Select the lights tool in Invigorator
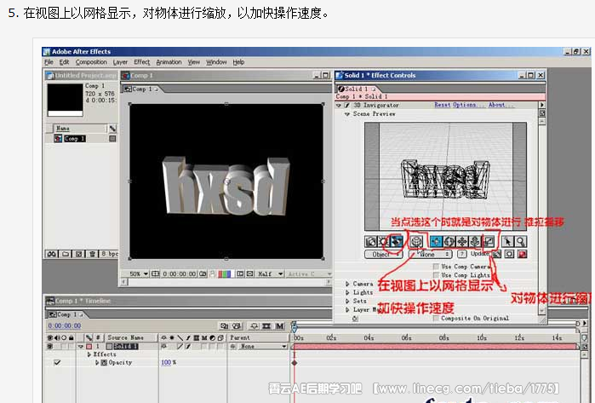 384,242
